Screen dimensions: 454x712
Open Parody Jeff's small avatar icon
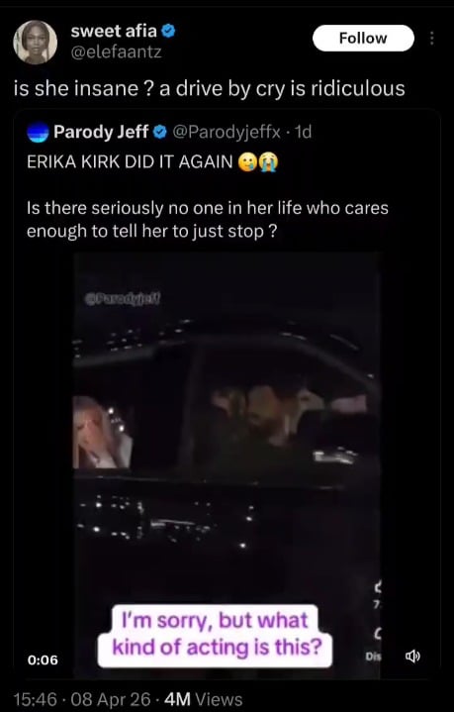pos(38,132)
